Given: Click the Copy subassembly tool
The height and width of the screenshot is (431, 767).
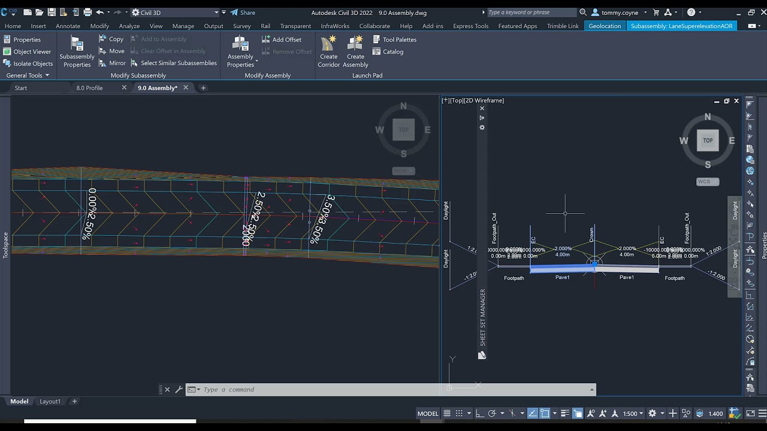Looking at the screenshot, I should 111,39.
